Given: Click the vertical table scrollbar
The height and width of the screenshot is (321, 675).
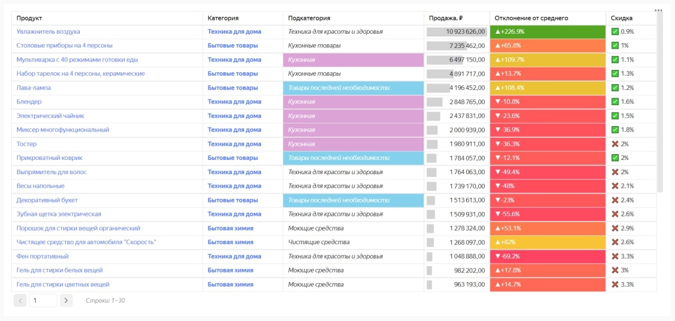Looking at the screenshot, I should click(x=659, y=103).
